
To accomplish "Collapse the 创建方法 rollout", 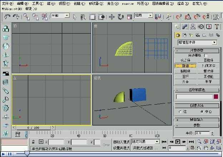I will (x=197, y=106).
